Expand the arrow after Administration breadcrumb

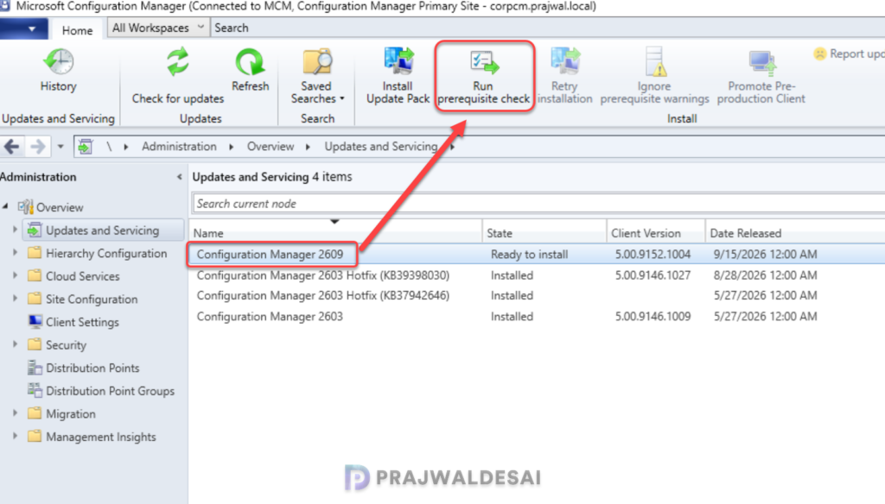232,147
